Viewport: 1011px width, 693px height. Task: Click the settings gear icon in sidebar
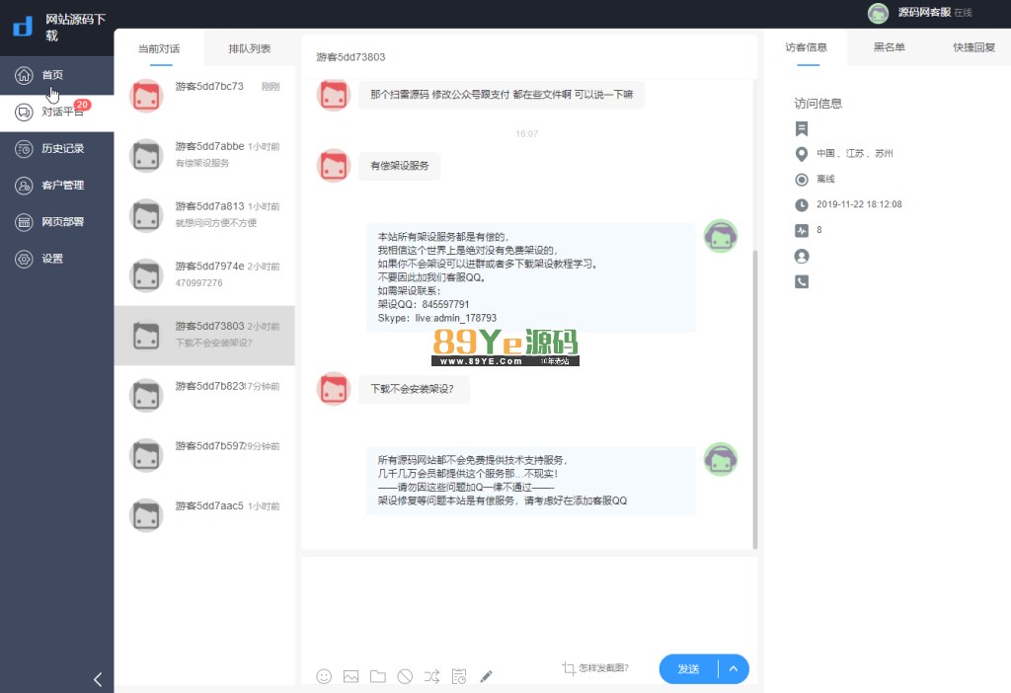24,260
